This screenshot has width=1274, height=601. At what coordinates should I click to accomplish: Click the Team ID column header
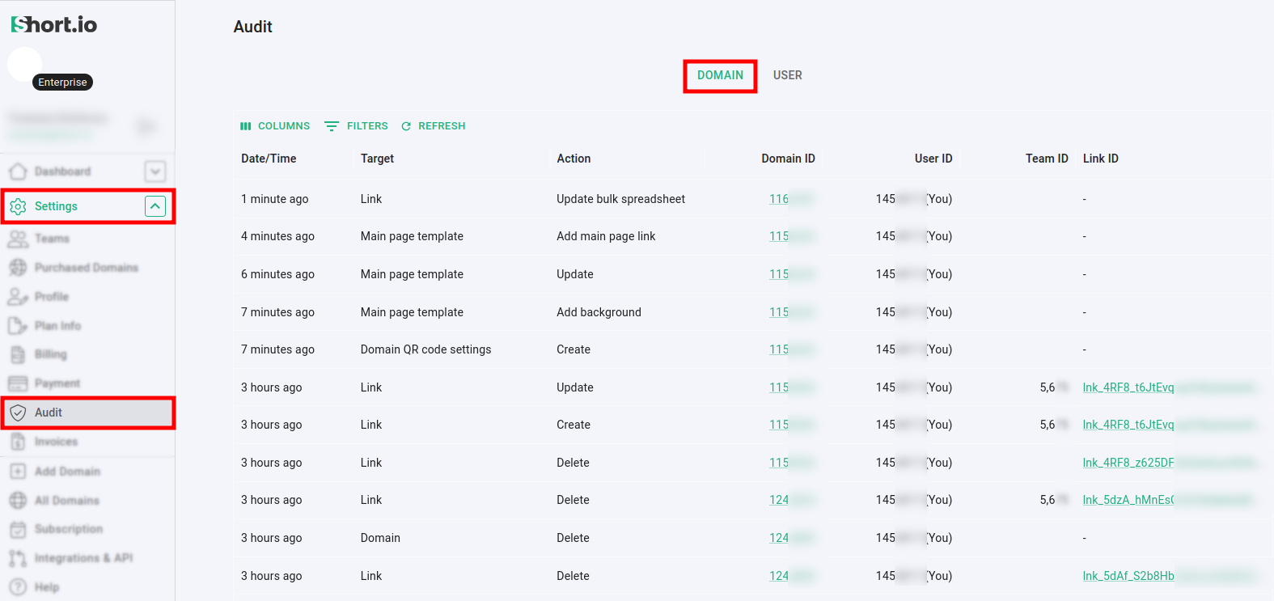click(x=1047, y=159)
